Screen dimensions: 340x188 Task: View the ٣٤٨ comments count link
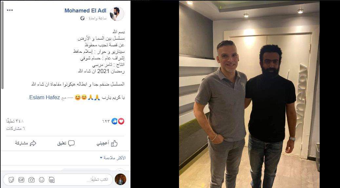point(15,121)
